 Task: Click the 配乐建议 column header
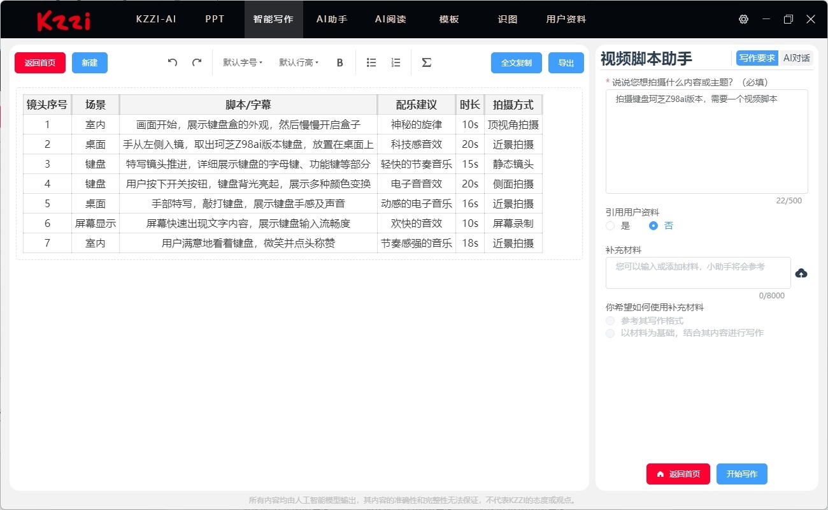click(417, 105)
